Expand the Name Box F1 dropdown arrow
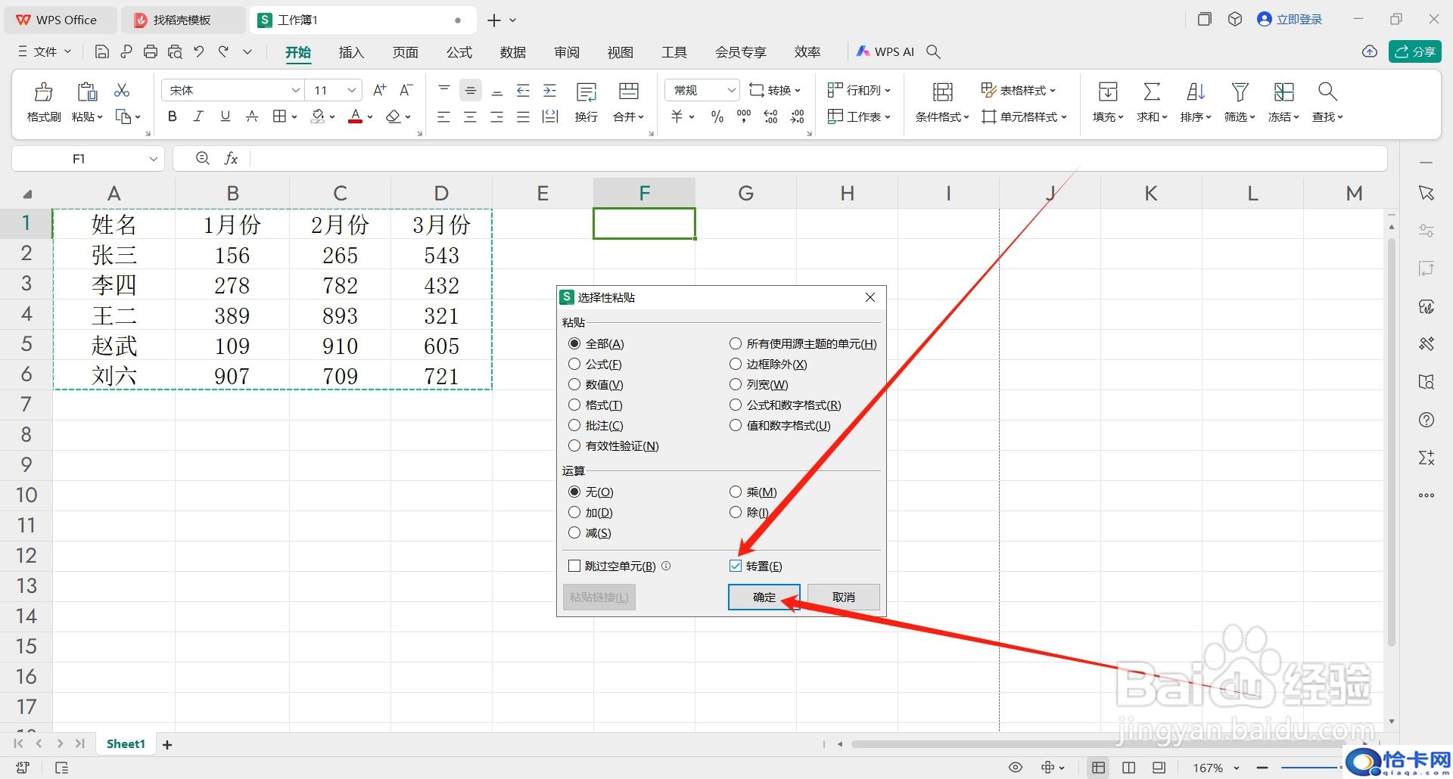The width and height of the screenshot is (1453, 779). pyautogui.click(x=153, y=159)
